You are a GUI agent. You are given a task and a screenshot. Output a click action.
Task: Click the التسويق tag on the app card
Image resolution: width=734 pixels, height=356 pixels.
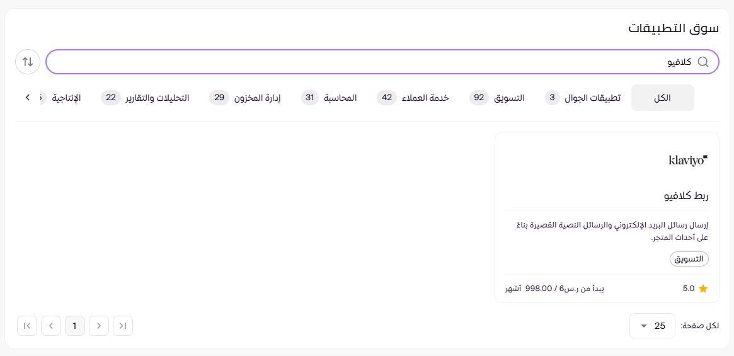coord(689,259)
